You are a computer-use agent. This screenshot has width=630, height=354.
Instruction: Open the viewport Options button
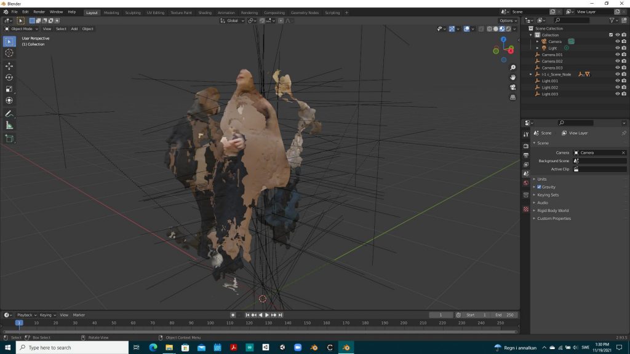pos(508,20)
